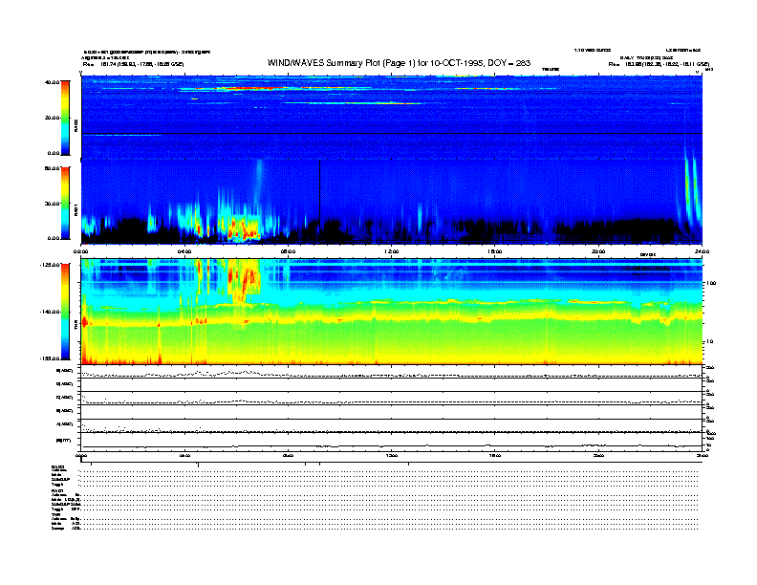Select the 0.00 tick on the RAD1 color scale
Image resolution: width=757 pixels, height=585 pixels.
tap(54, 238)
